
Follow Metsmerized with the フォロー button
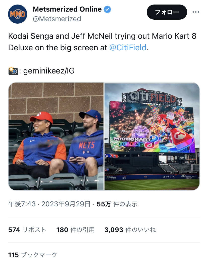(x=167, y=12)
